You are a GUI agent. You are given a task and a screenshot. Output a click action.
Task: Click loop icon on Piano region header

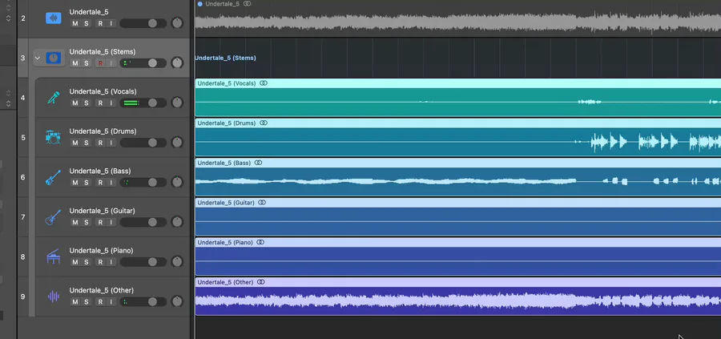[260, 242]
